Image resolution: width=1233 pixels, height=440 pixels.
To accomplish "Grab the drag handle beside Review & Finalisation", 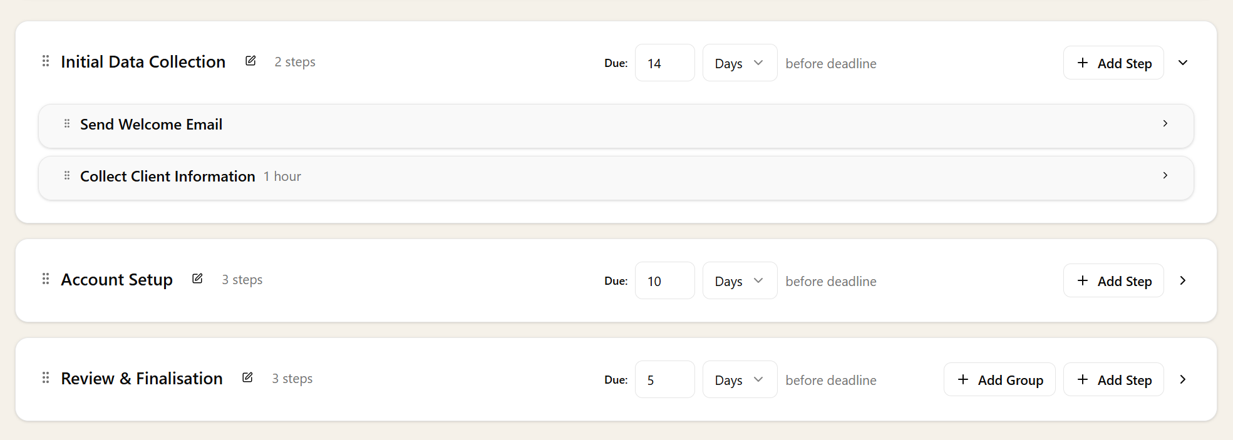I will (44, 378).
